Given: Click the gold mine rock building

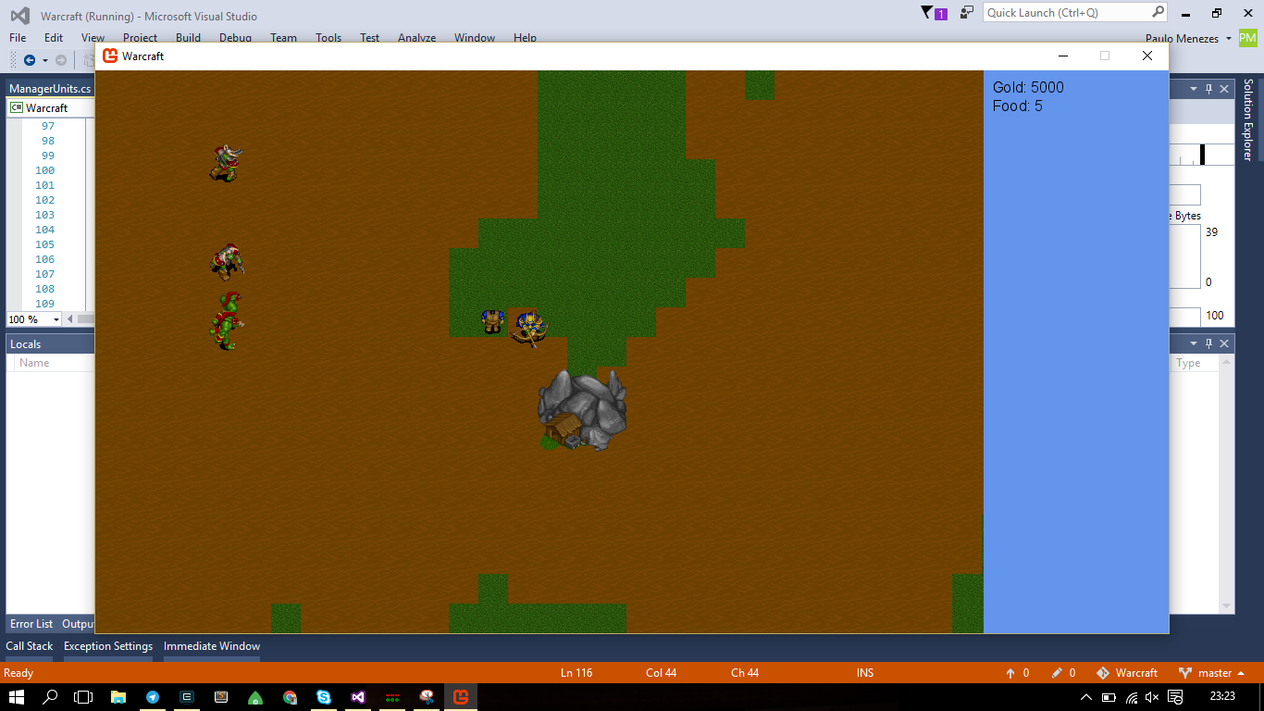Looking at the screenshot, I should coord(583,410).
